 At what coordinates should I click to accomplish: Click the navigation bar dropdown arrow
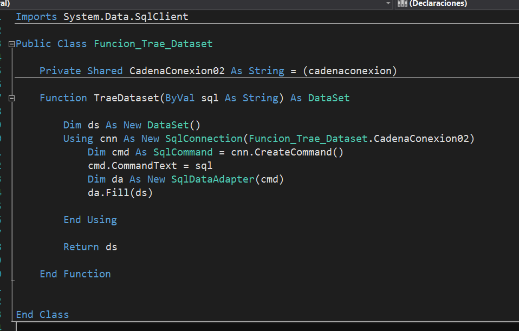pyautogui.click(x=388, y=4)
